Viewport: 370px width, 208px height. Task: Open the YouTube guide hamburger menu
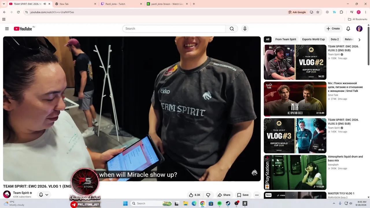click(7, 29)
